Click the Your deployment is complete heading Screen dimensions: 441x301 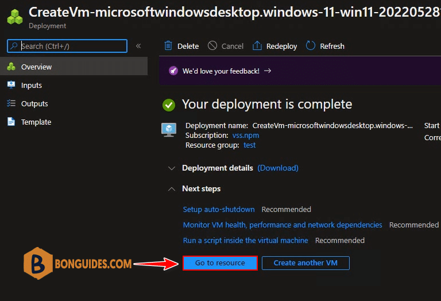click(x=267, y=104)
